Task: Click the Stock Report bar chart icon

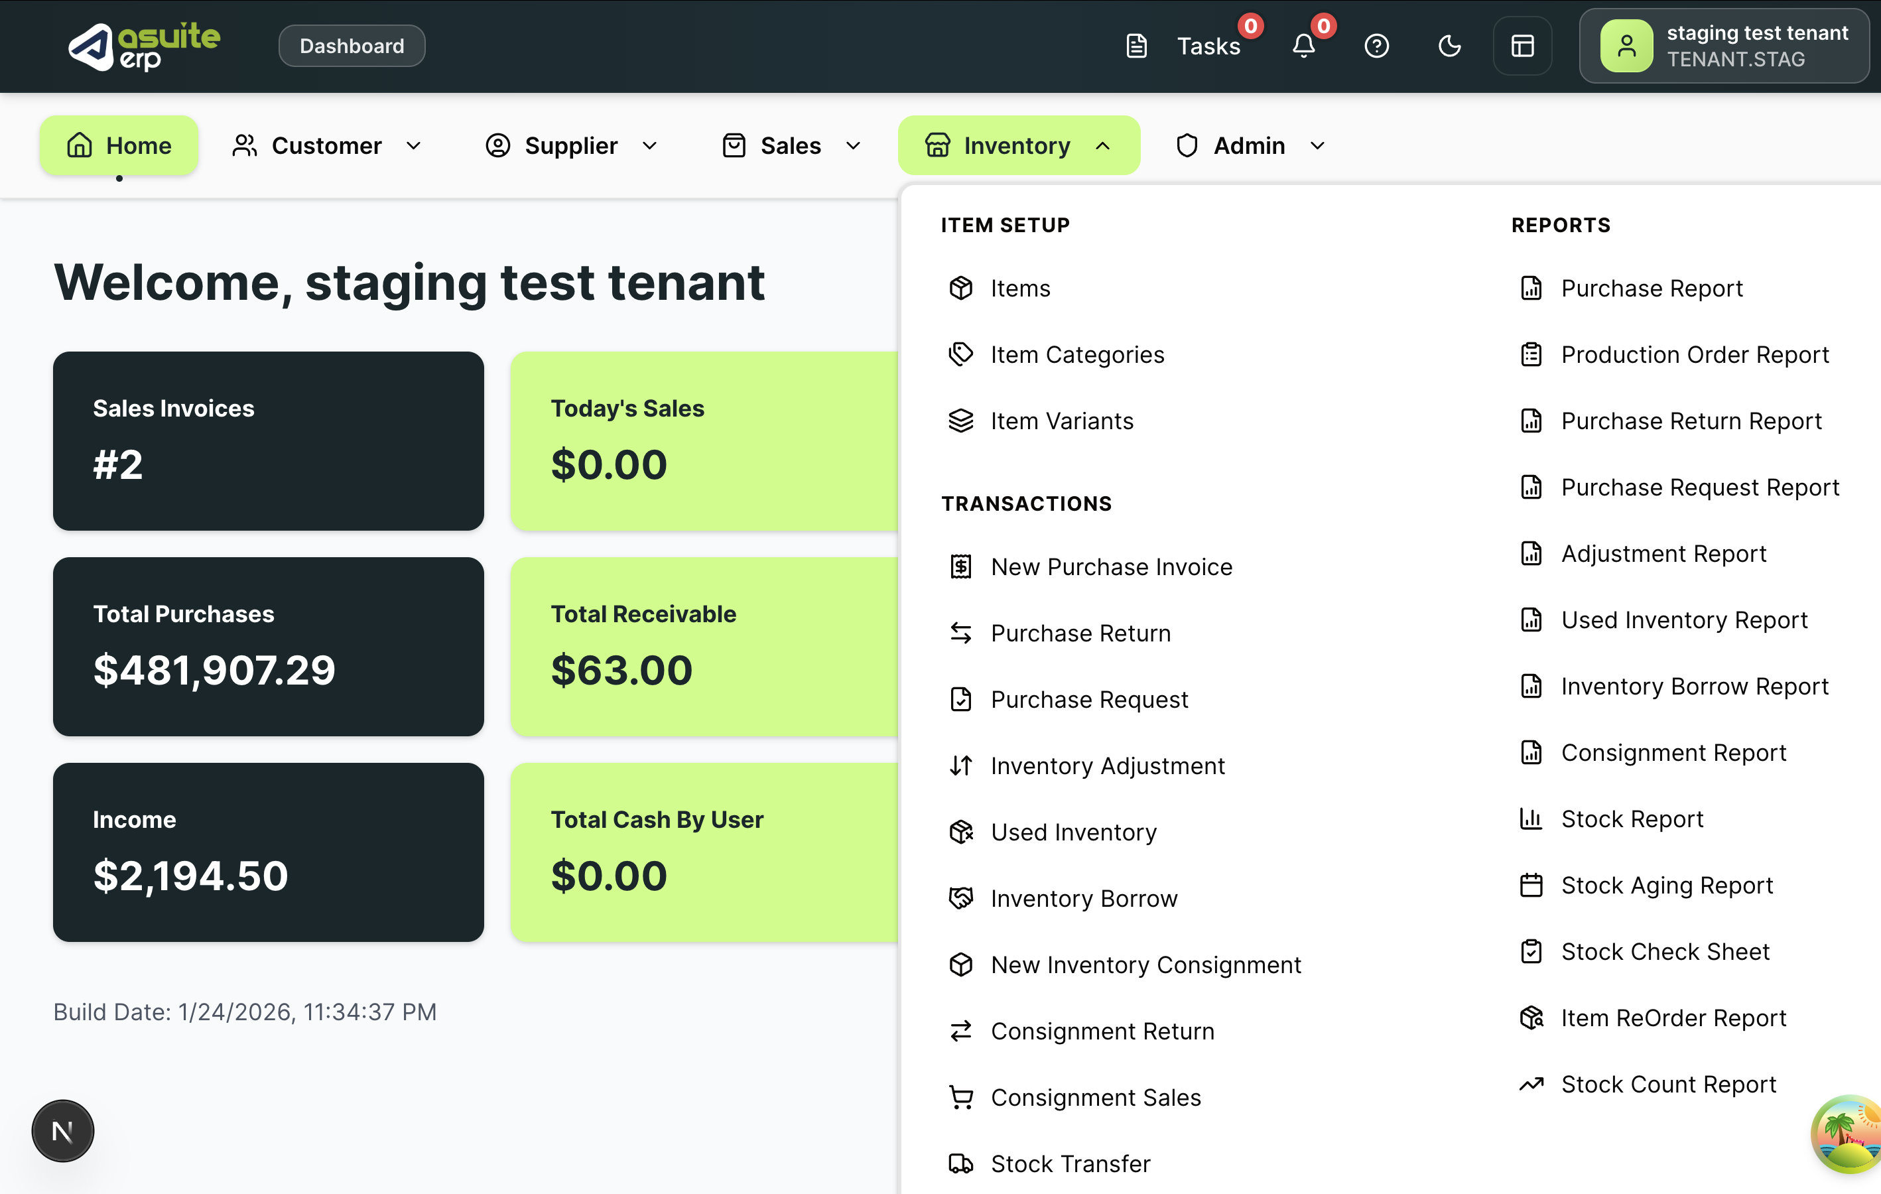Action: (x=1531, y=819)
